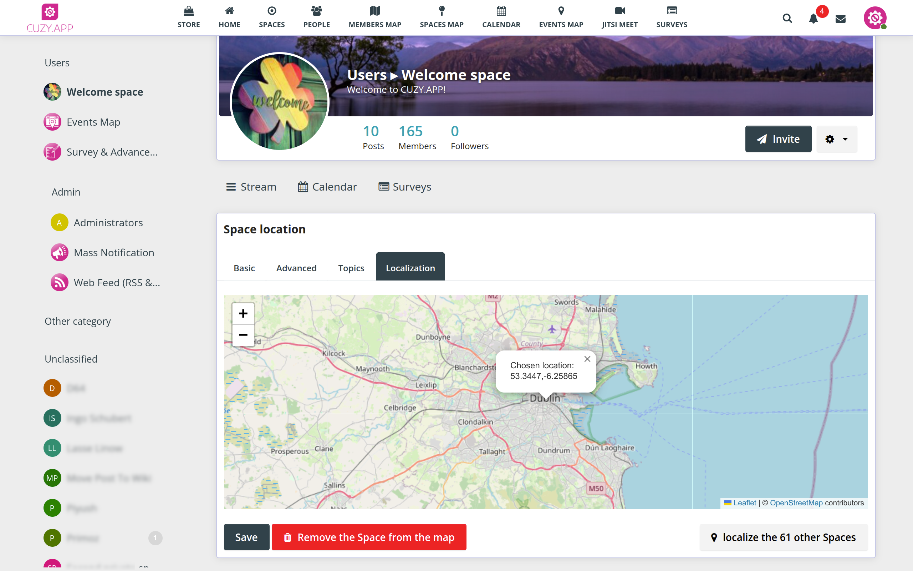Open the messages envelope icon
The image size is (913, 571).
[841, 19]
